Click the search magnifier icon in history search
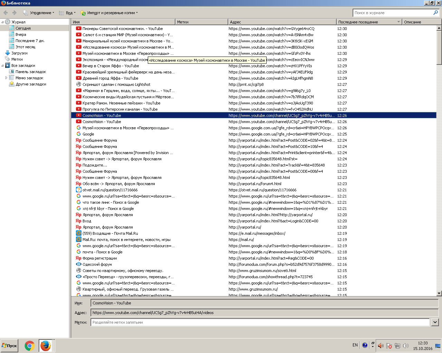Screen dimensions: 442x353 tap(435, 13)
